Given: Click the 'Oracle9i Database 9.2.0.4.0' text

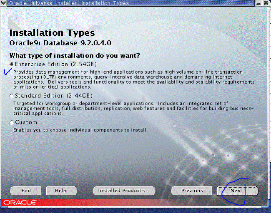Looking at the screenshot, I should [x=60, y=43].
